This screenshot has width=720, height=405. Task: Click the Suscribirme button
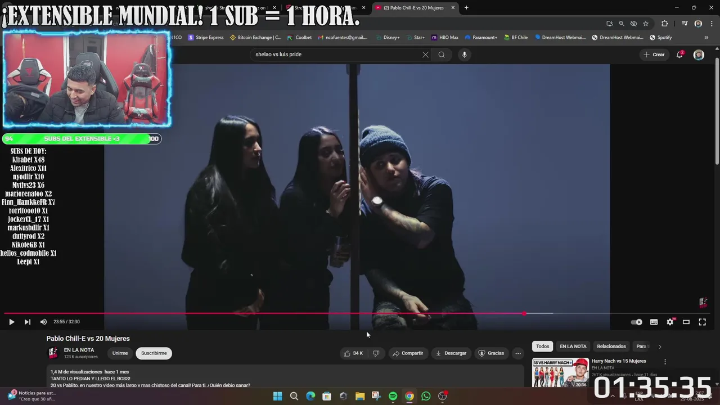pos(154,353)
